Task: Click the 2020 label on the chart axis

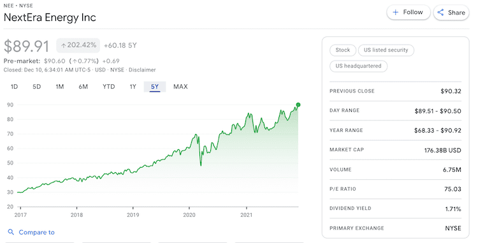Action: click(x=189, y=215)
